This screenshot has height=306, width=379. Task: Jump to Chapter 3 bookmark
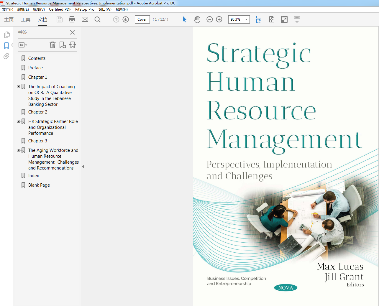(38, 141)
